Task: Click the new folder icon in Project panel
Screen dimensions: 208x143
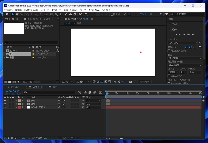Action: point(10,82)
